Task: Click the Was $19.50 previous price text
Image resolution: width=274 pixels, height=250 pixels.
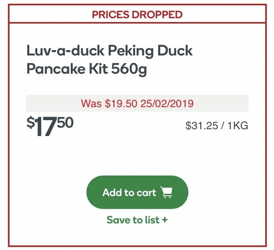Action: [109, 103]
